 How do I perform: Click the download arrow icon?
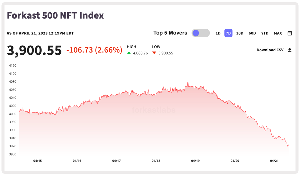point(290,50)
